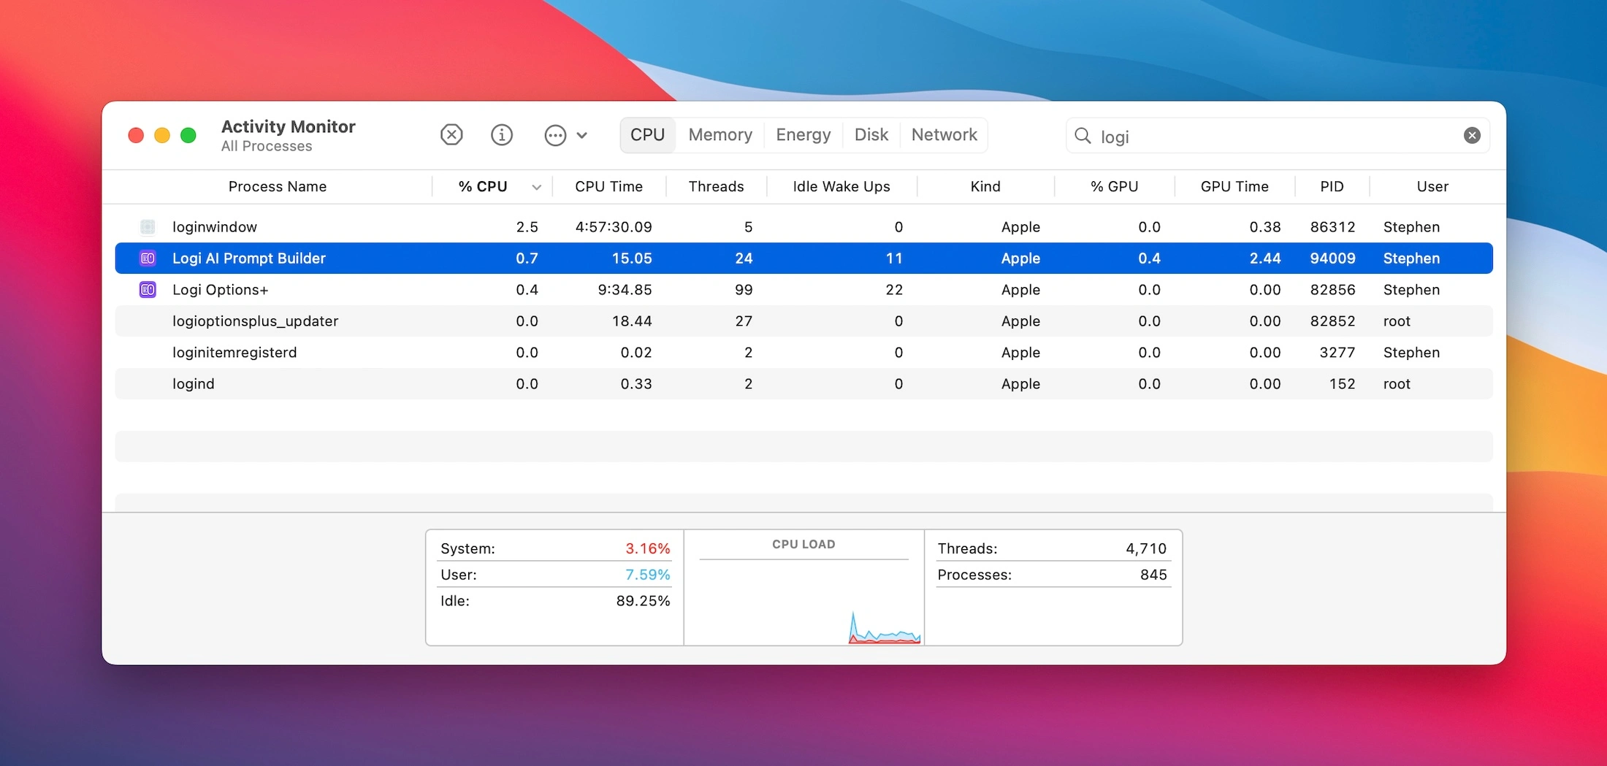Select the Logi Options+ process row
The width and height of the screenshot is (1607, 766).
pyautogui.click(x=803, y=290)
